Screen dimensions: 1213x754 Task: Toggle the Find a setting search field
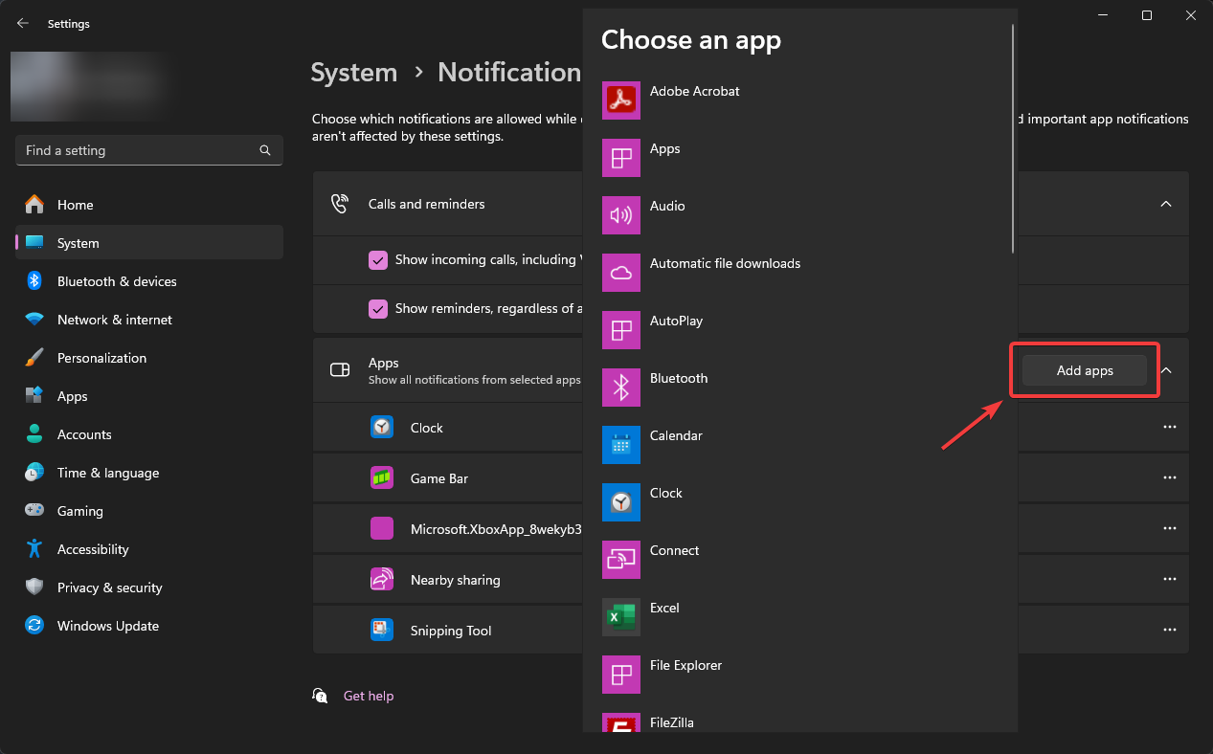(148, 150)
